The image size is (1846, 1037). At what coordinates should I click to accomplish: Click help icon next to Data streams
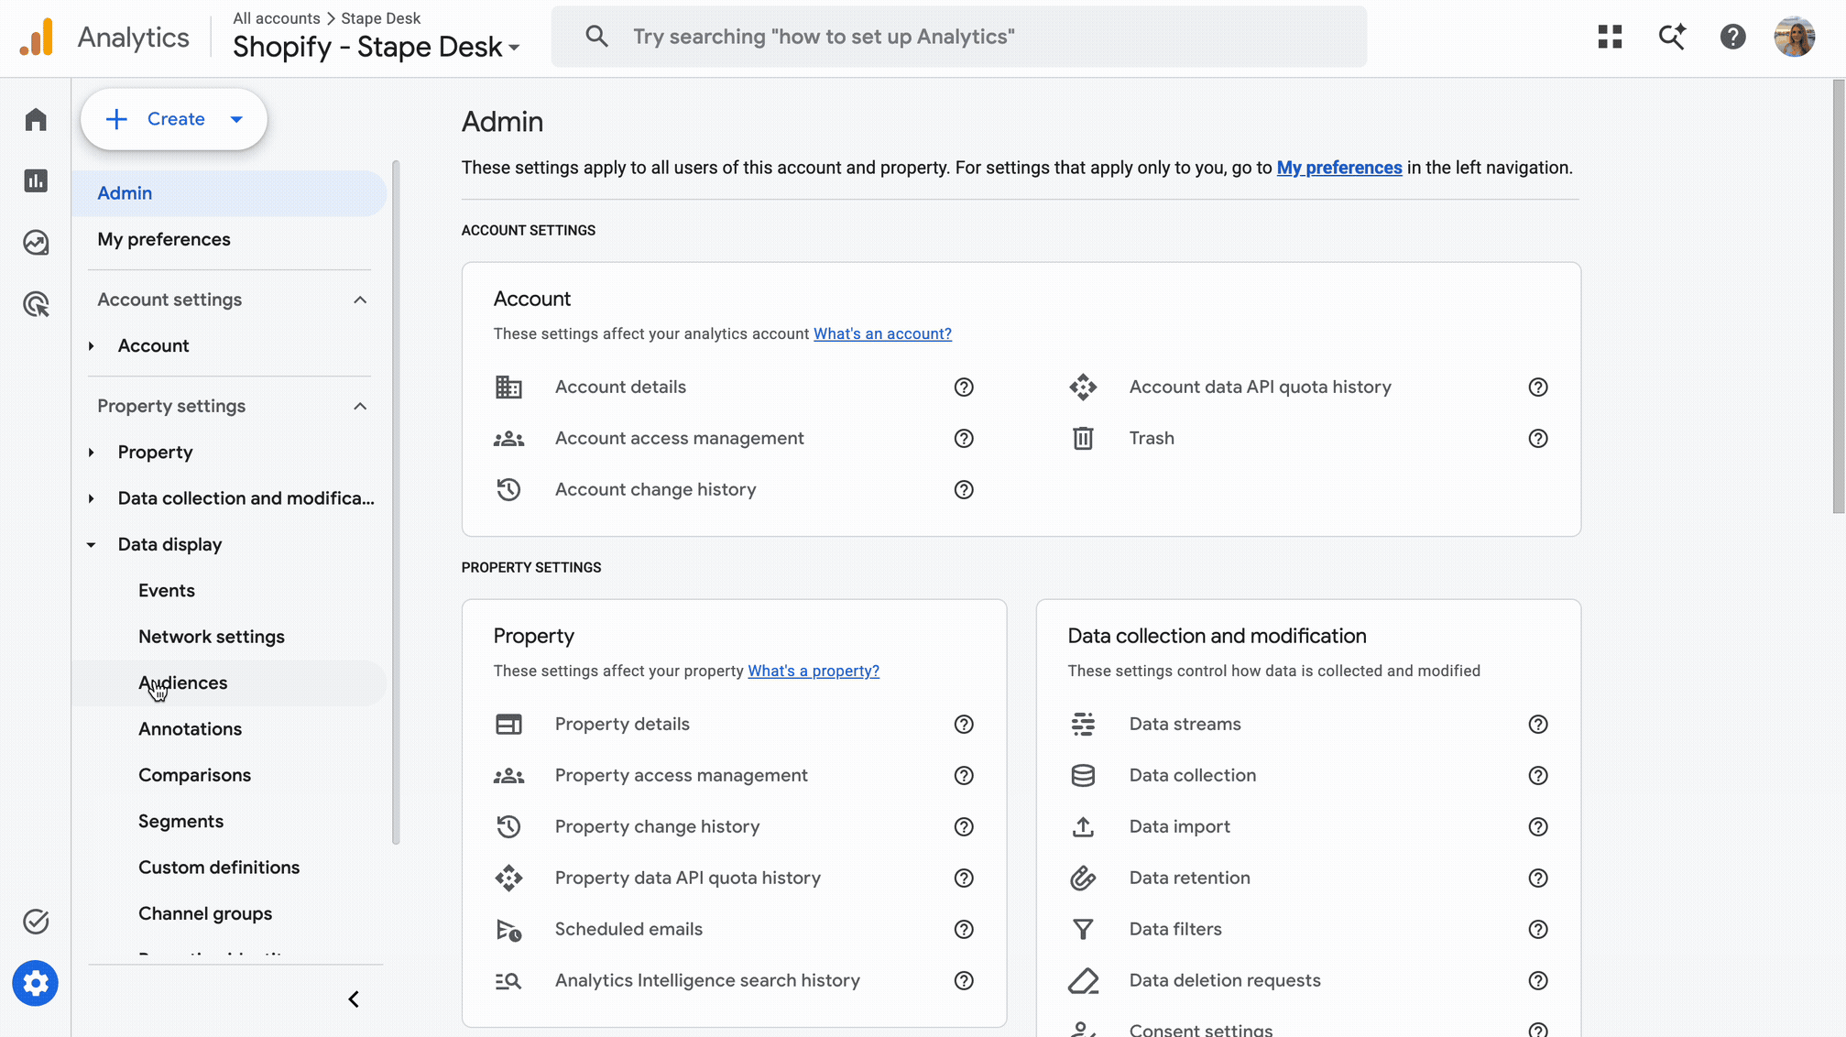pos(1538,725)
